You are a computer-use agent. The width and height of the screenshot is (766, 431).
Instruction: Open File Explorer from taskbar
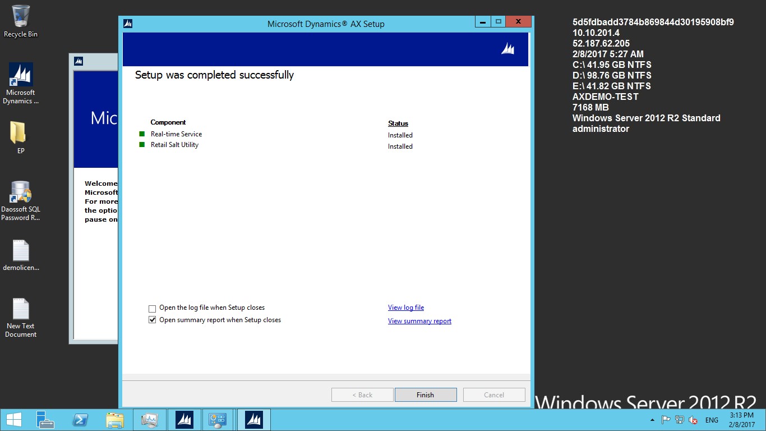coord(115,420)
